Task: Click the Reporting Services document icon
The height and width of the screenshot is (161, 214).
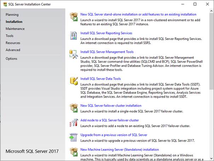Action: (74, 35)
